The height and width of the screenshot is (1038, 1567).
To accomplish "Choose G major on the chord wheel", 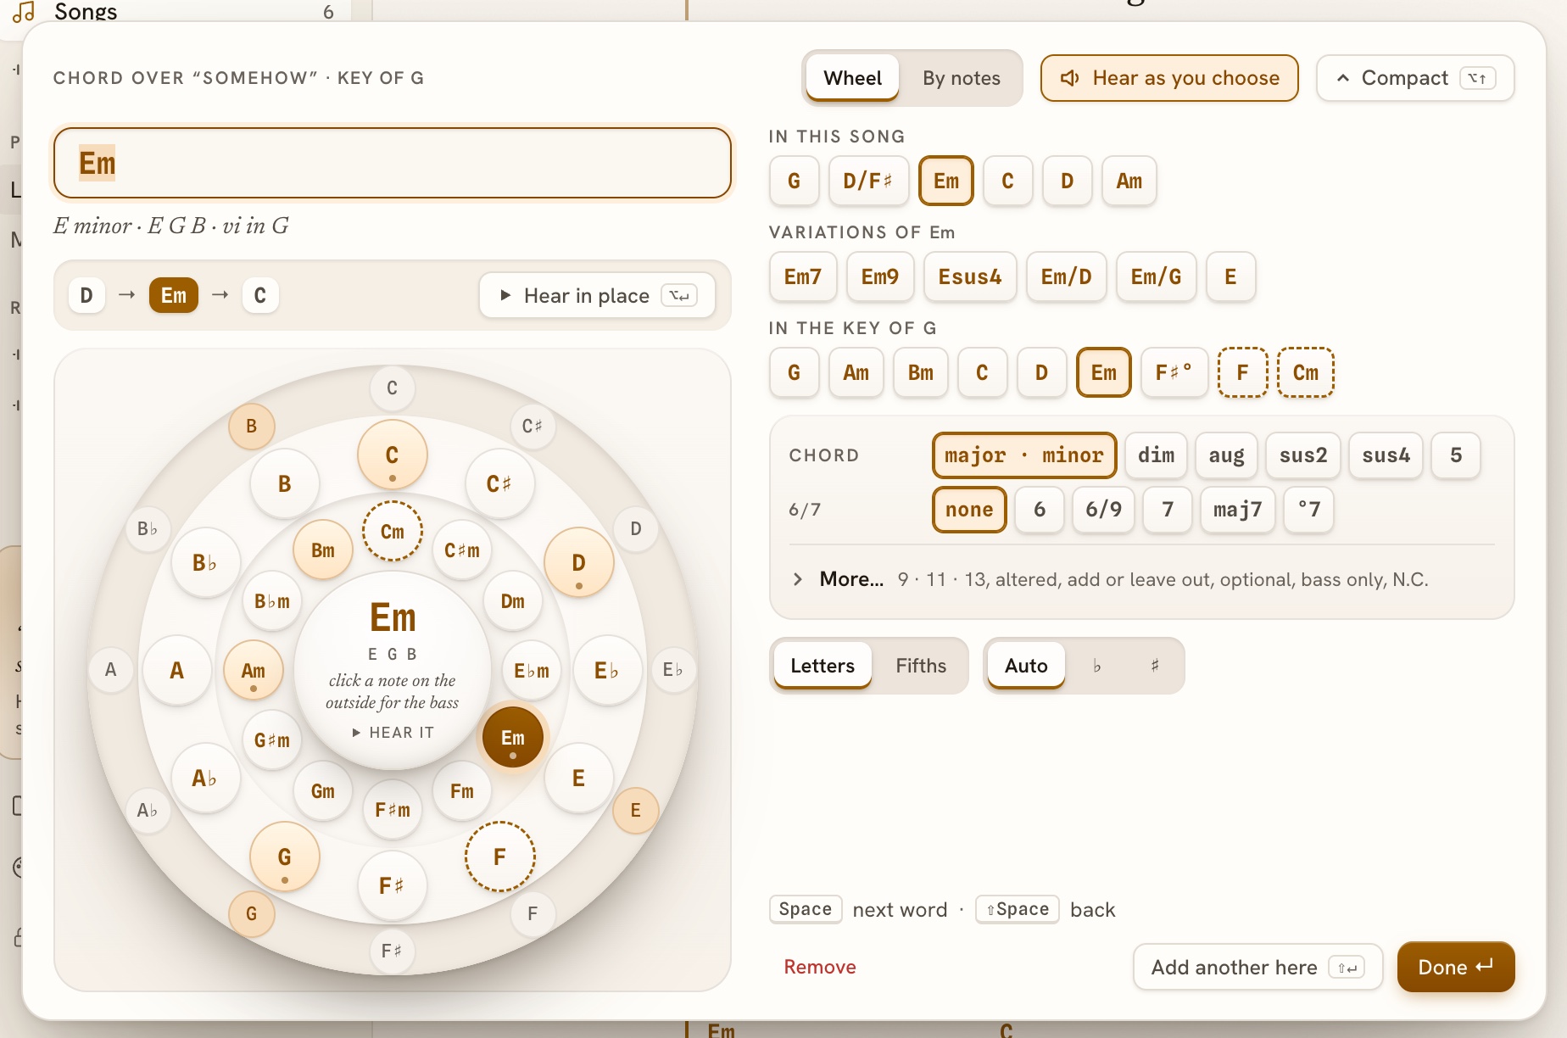I will coord(285,857).
